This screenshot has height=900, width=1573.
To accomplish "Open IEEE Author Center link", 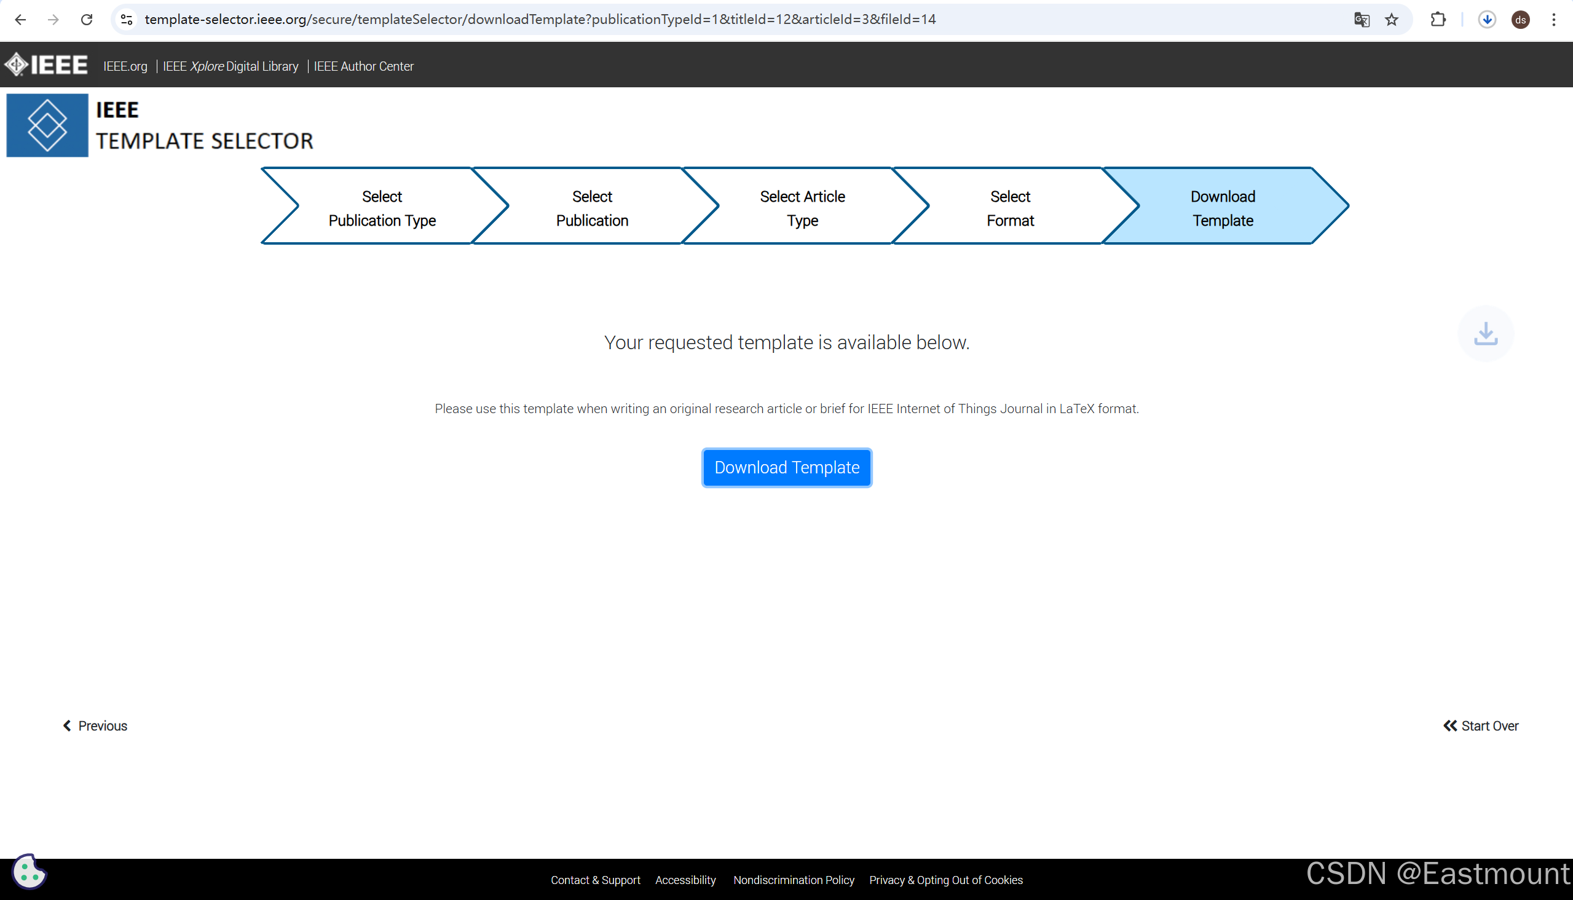I will click(x=363, y=66).
